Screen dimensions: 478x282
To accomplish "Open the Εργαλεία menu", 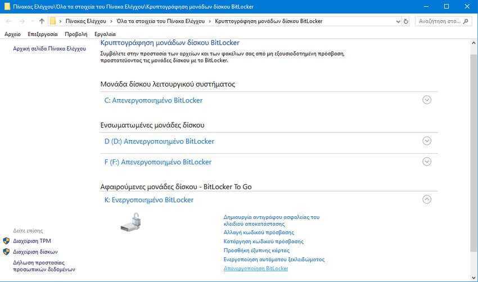I will [105, 34].
